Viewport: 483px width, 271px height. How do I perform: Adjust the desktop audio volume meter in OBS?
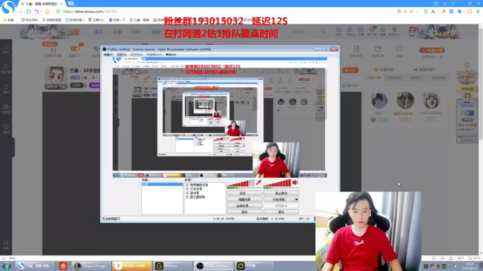pyautogui.click(x=277, y=184)
